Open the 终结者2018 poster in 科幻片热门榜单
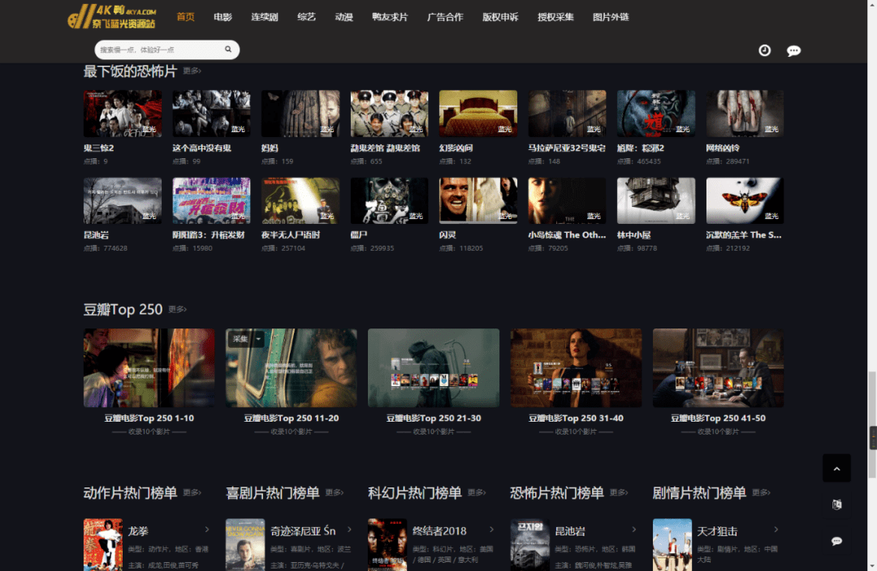 click(x=387, y=545)
